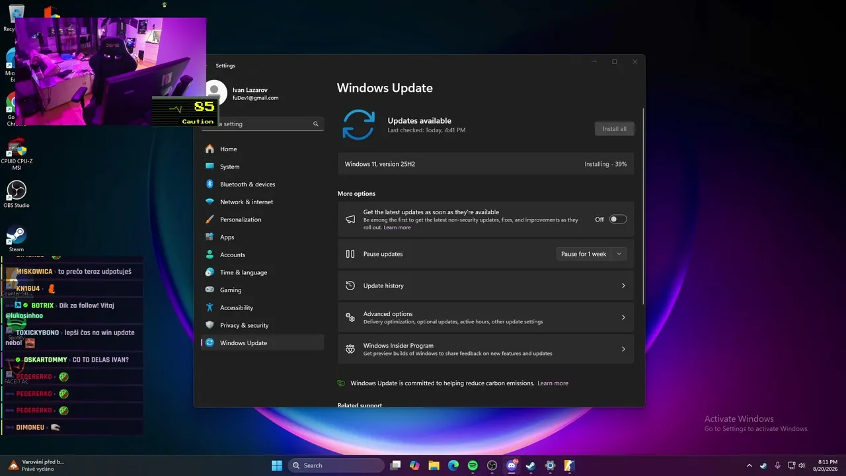
Task: Click volume speaker icon in tray
Action: coord(802,465)
